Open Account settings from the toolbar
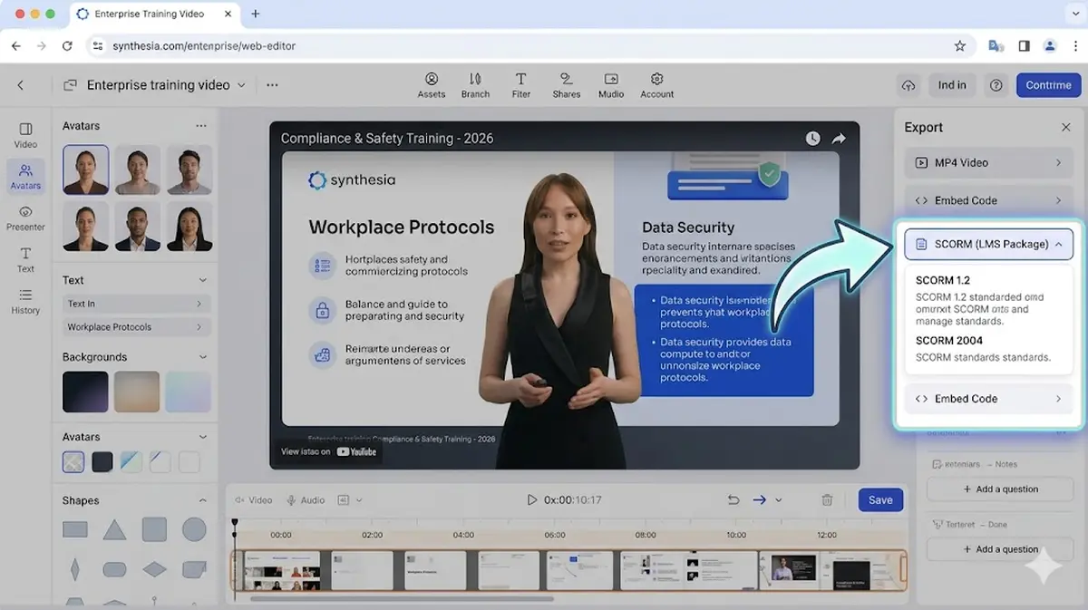Image resolution: width=1088 pixels, height=610 pixels. (656, 84)
